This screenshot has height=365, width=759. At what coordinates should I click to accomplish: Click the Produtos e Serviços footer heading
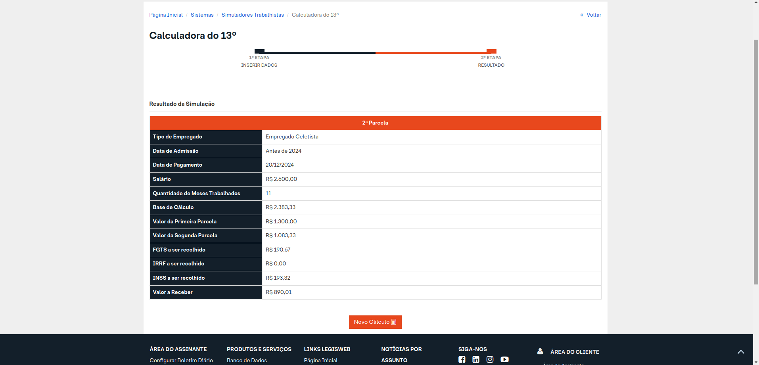[259, 350]
